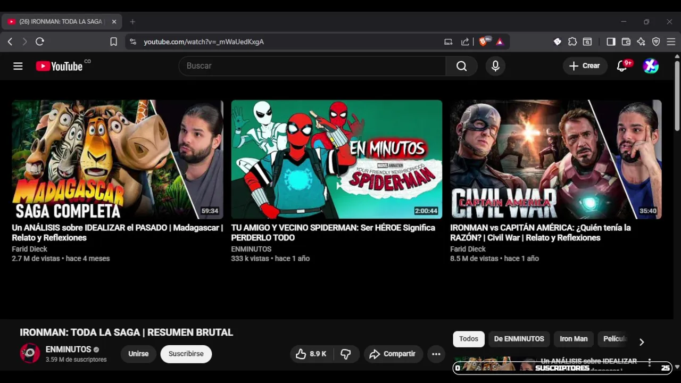The height and width of the screenshot is (383, 681).
Task: Start voice search with microphone icon
Action: (x=495, y=66)
